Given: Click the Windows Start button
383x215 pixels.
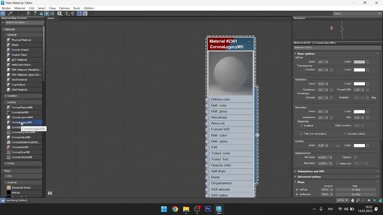Looking at the screenshot, I should pyautogui.click(x=164, y=209).
